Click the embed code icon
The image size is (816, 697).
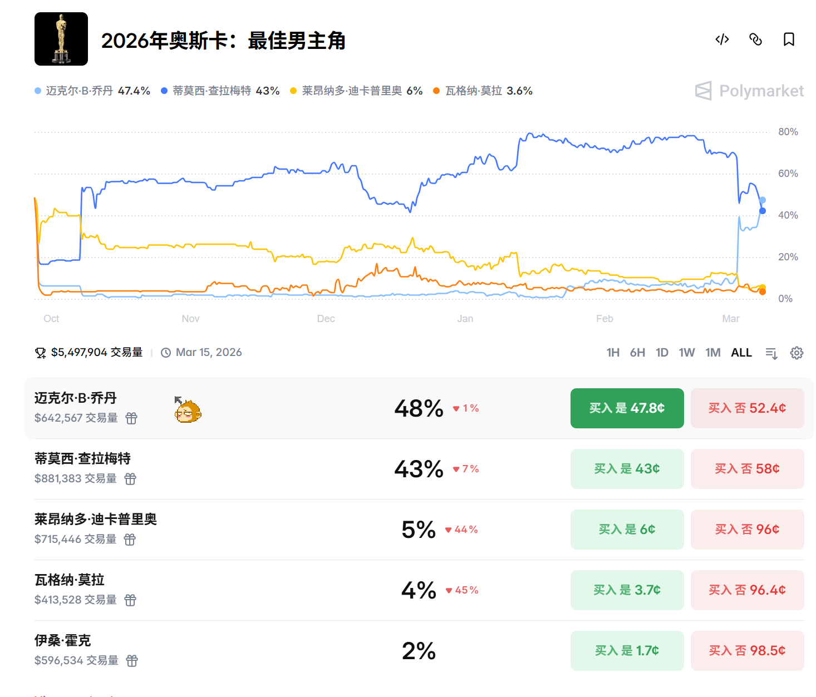tap(722, 39)
